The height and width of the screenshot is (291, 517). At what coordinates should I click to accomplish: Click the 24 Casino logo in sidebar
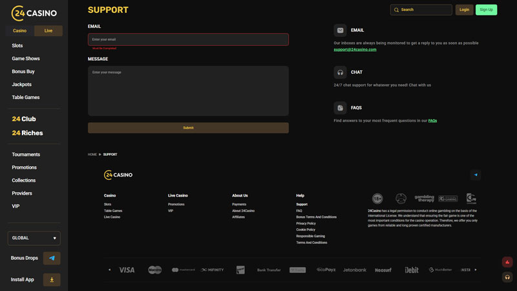[x=34, y=12]
